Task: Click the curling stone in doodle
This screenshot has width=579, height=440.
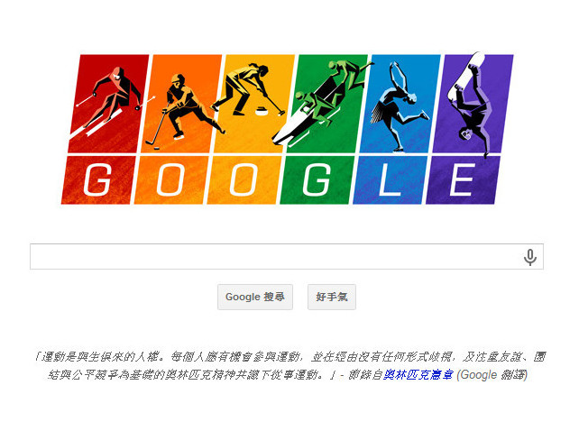Action: click(x=262, y=110)
